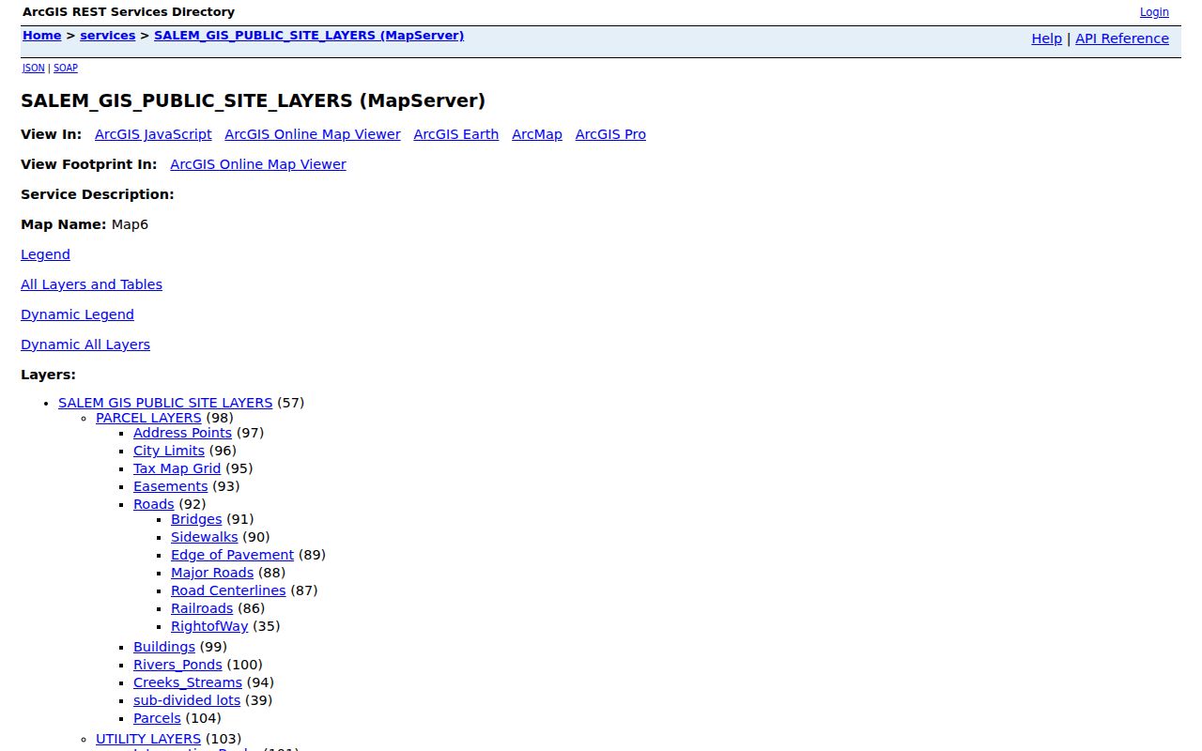Open All Layers and Tables
The image size is (1202, 751).
pos(91,284)
